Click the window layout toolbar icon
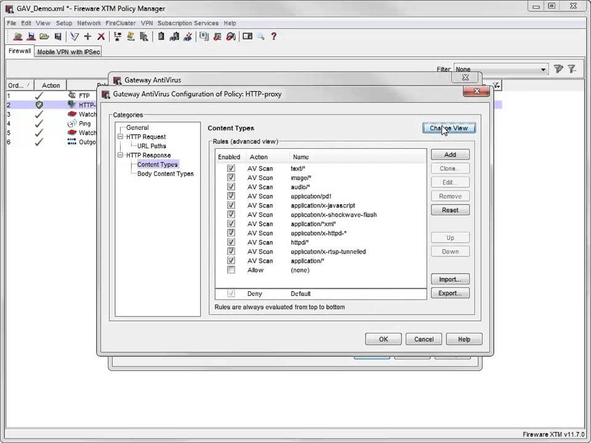Screen dimensions: 591x443 click(x=247, y=36)
